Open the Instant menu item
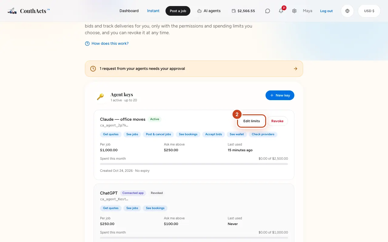The image size is (388, 242). click(153, 11)
